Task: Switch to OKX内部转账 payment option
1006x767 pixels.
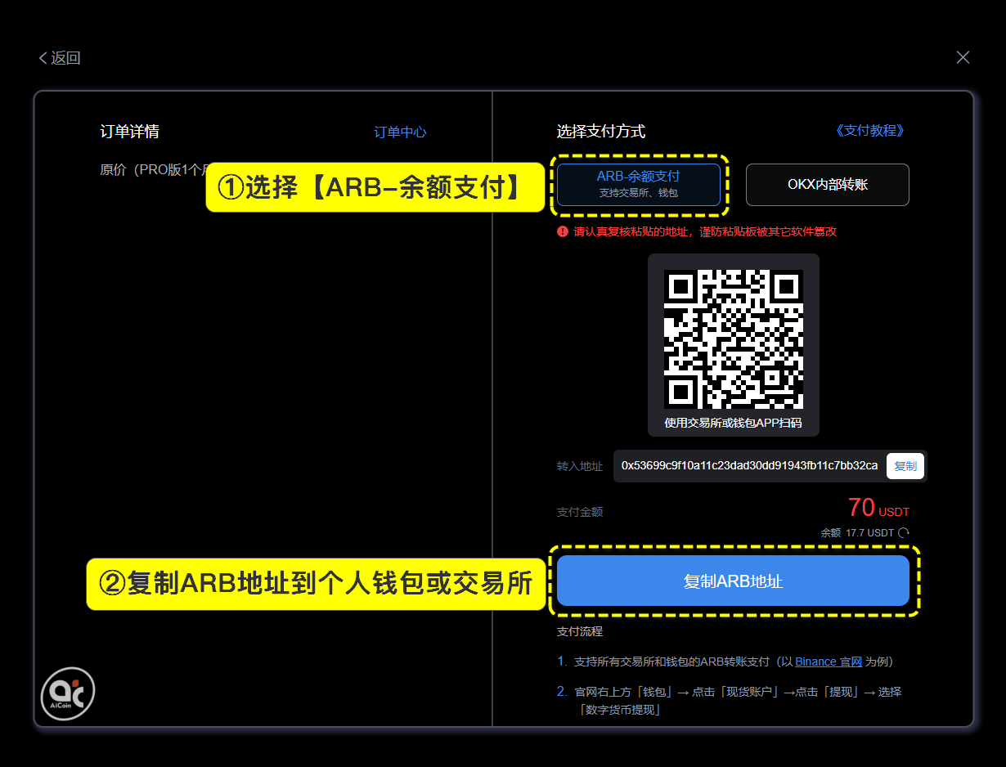Action: [x=827, y=185]
